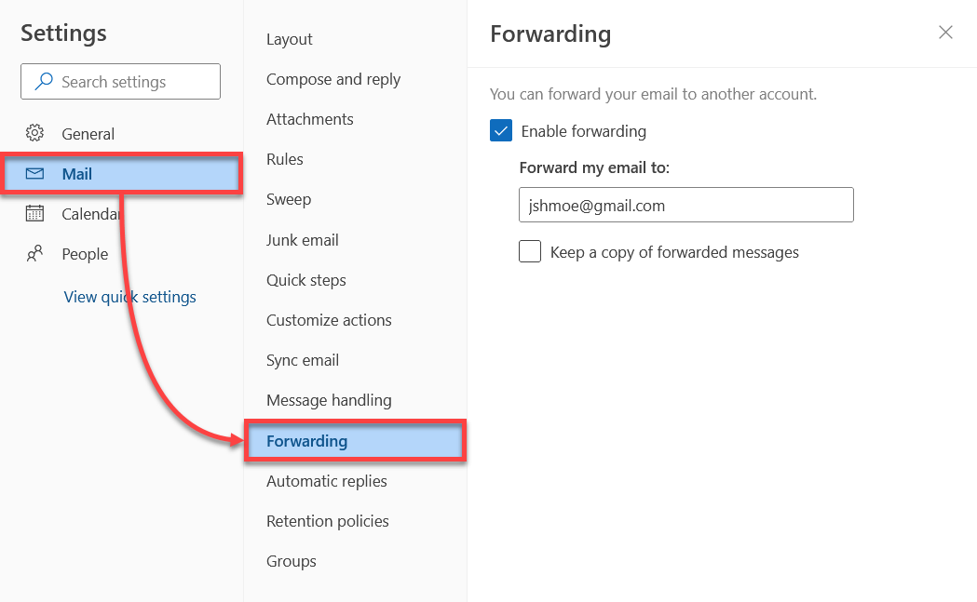Click the gear icon next to General

[x=34, y=133]
